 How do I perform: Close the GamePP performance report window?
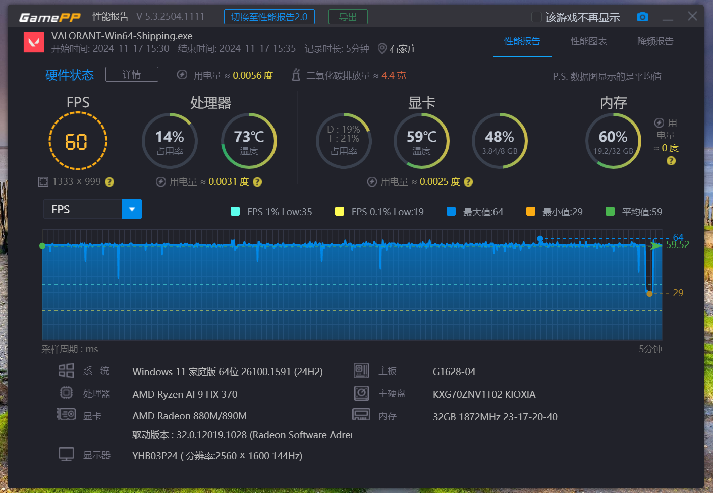(x=692, y=16)
